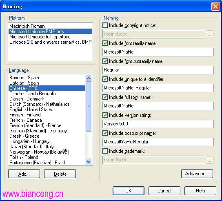This screenshot has height=201, width=222.
Task: Select Danish - Denmark language
Action: [47, 99]
